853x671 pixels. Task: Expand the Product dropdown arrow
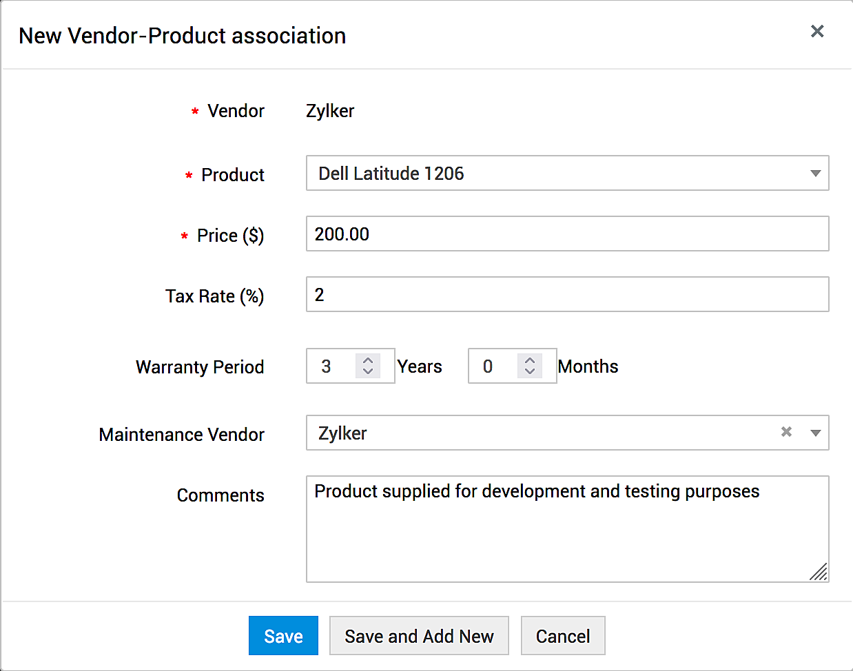(815, 174)
